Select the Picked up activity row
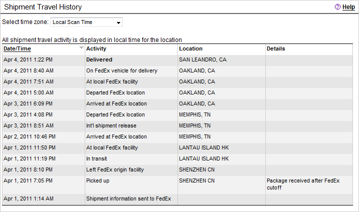This screenshot has width=359, height=212. pos(97,180)
